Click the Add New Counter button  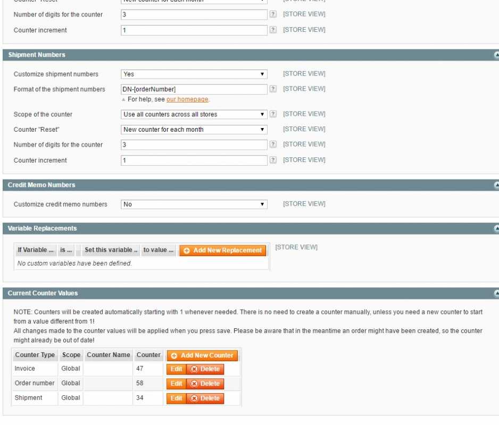click(x=202, y=355)
